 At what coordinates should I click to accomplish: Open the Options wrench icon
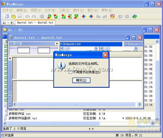tap(112, 16)
